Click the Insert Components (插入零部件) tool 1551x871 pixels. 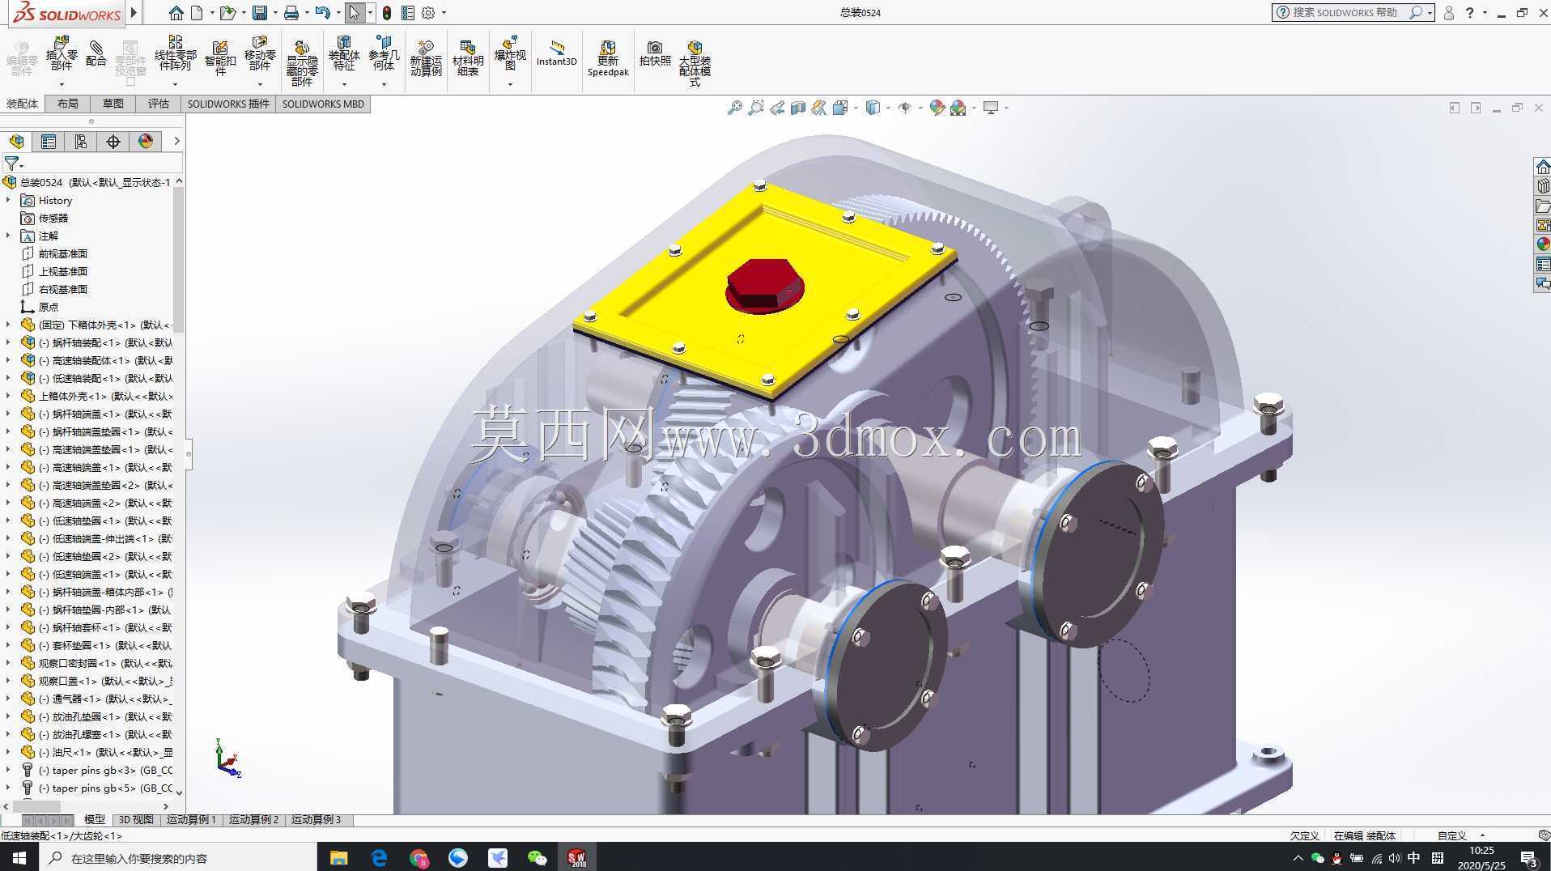click(x=62, y=54)
